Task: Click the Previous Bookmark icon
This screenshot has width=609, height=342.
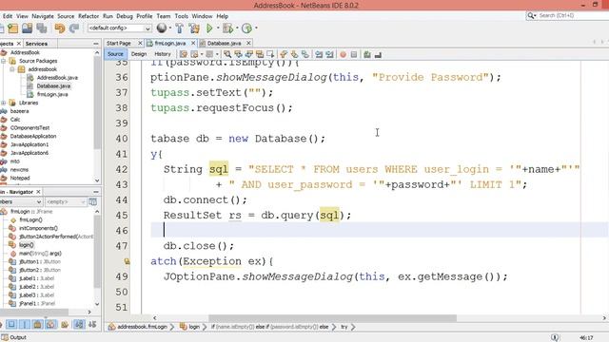Action: coord(284,54)
